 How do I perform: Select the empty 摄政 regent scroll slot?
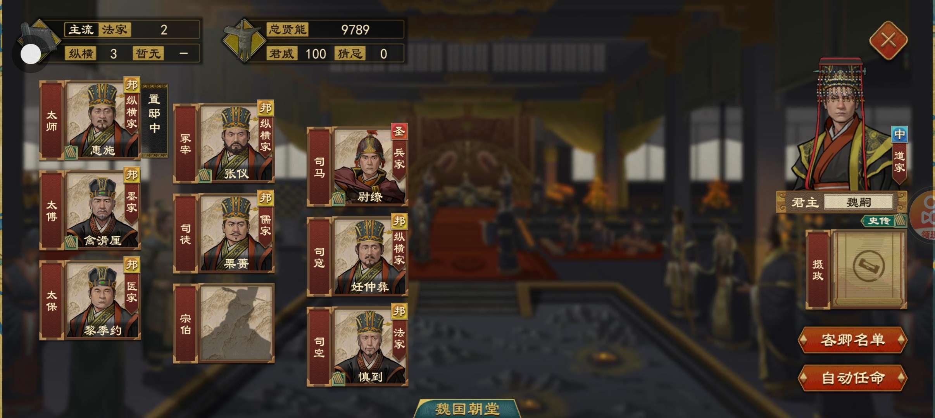(869, 269)
